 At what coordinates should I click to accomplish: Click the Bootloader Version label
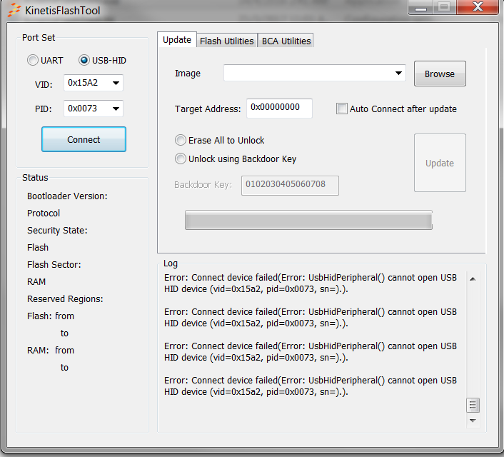coord(67,196)
